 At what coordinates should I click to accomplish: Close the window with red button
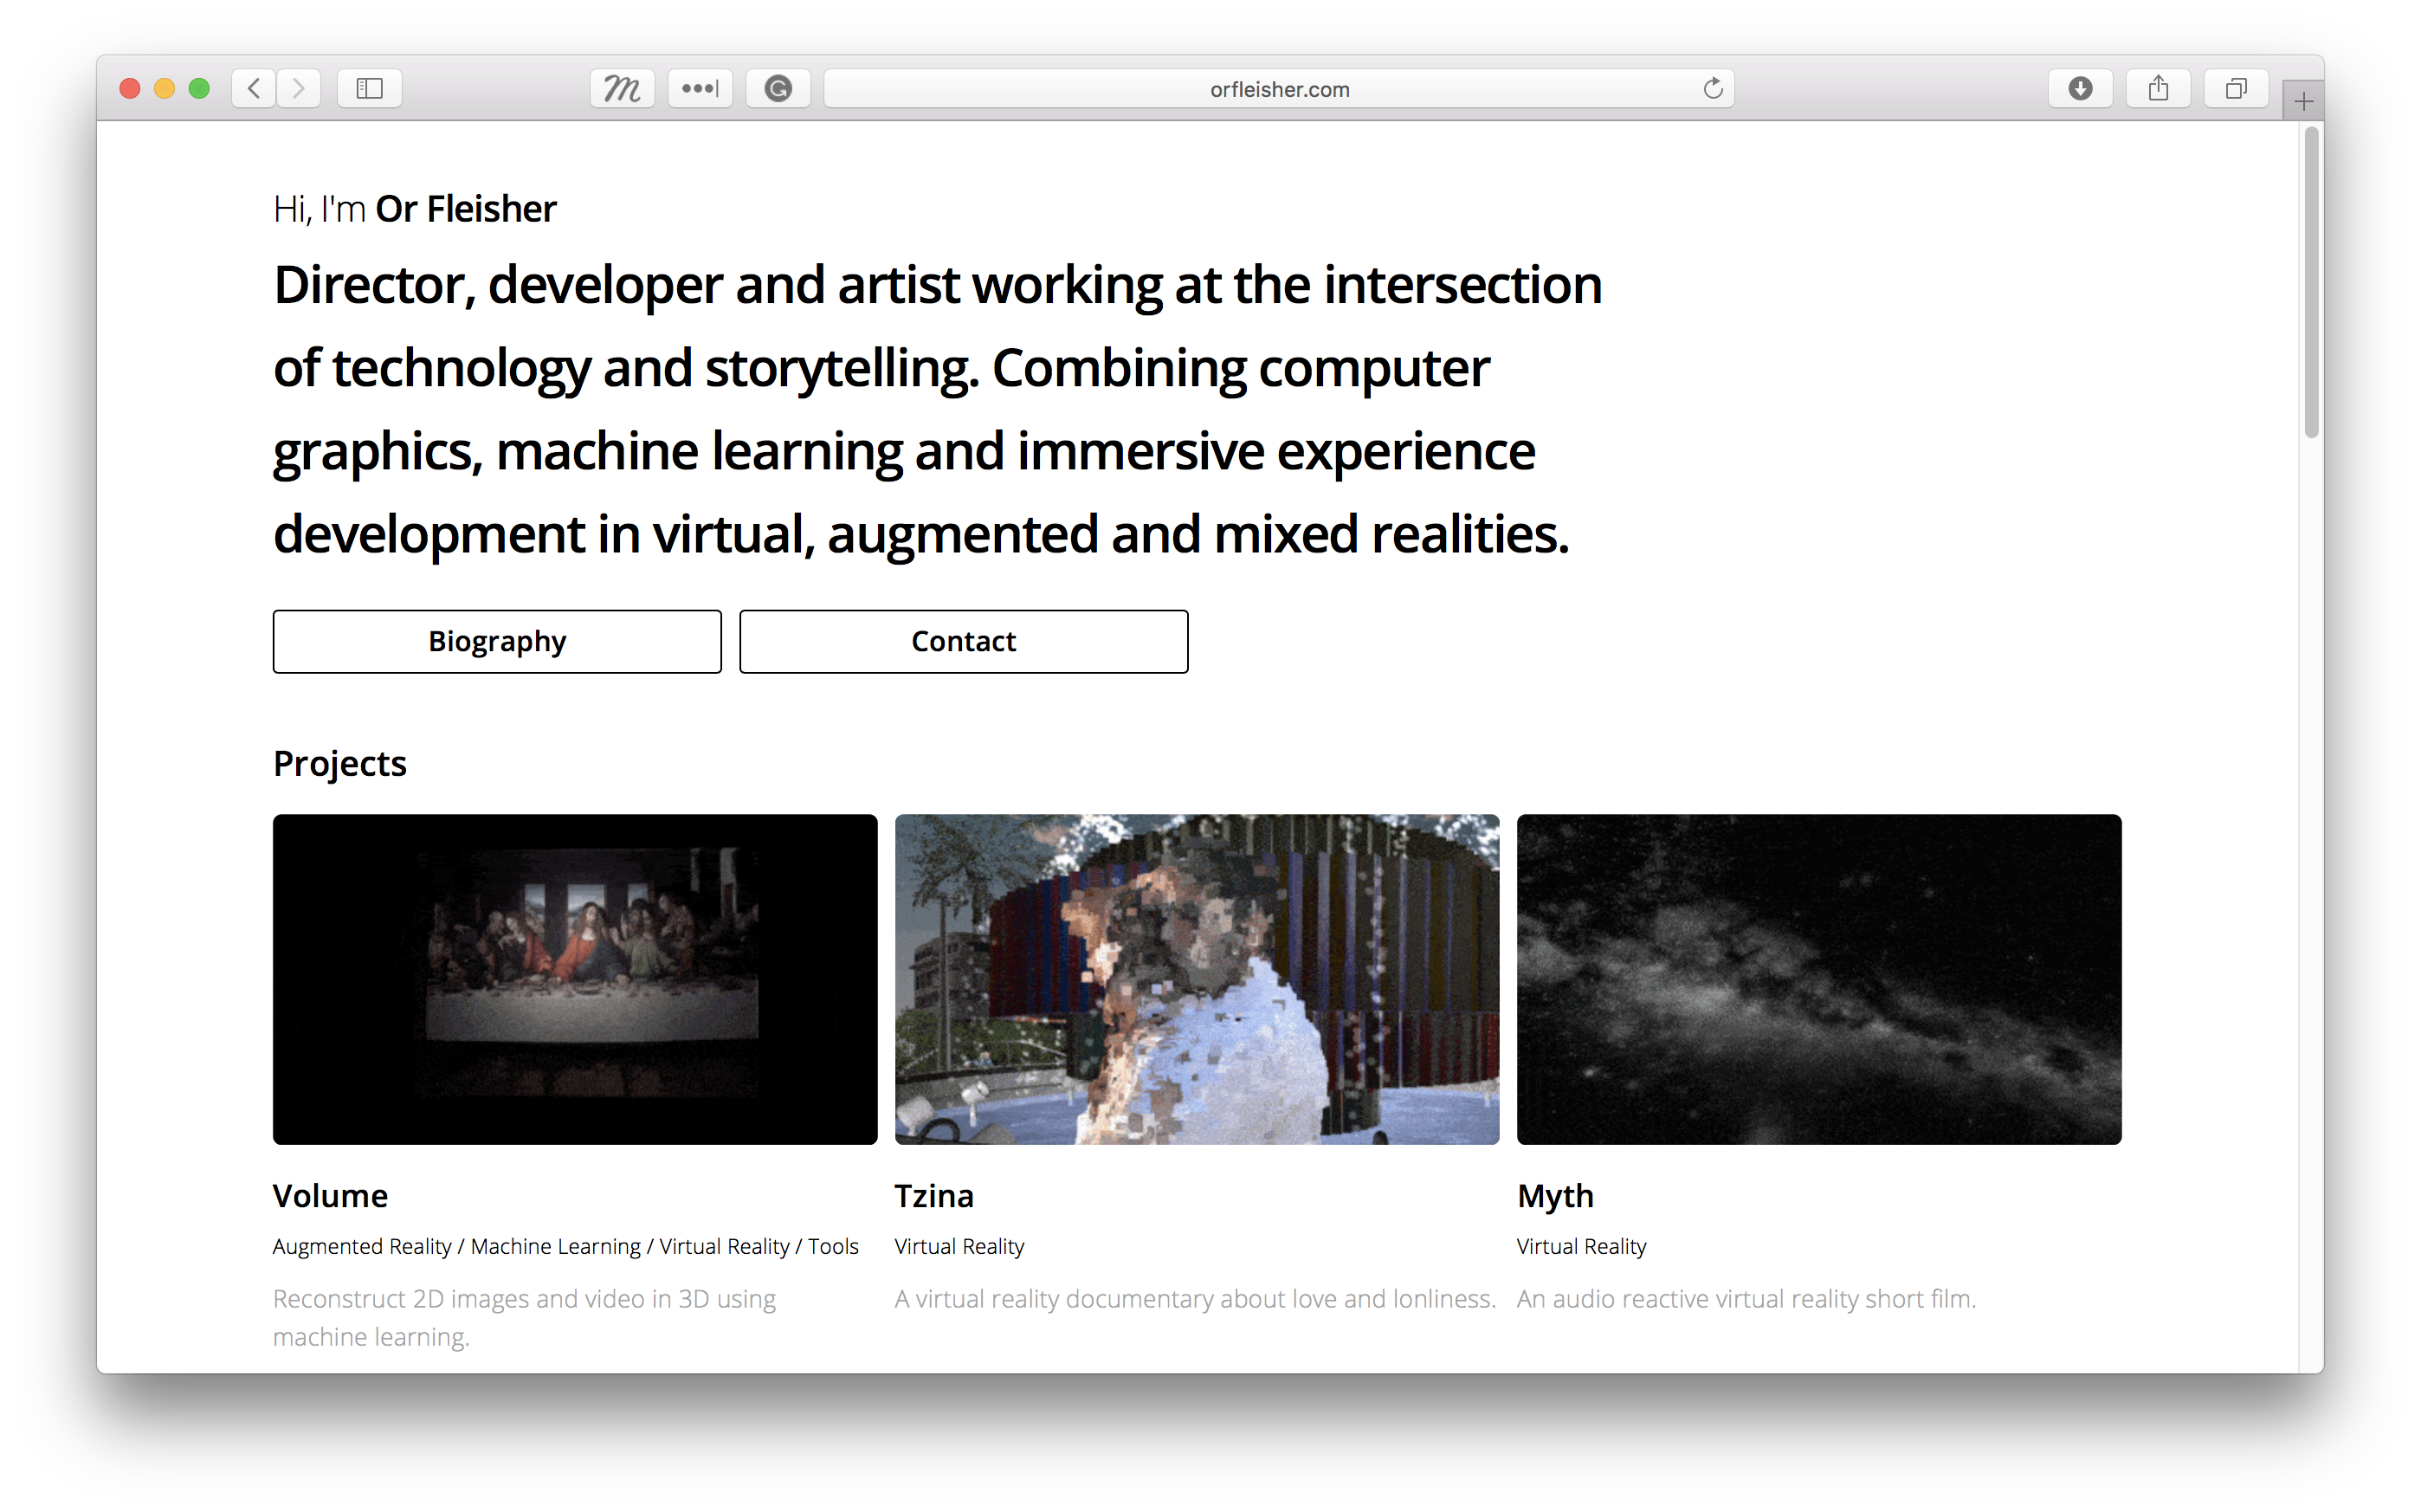(x=130, y=89)
